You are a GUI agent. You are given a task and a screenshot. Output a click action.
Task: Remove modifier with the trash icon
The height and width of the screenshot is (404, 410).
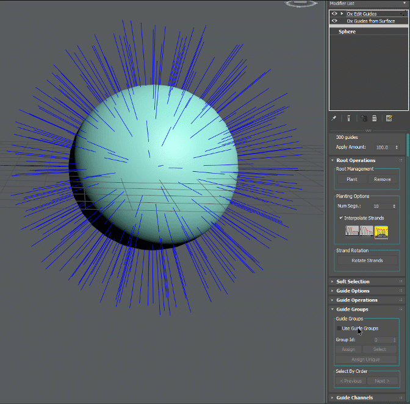375,118
